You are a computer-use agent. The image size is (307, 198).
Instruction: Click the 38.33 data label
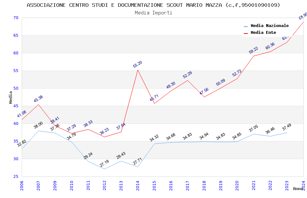coord(88,124)
